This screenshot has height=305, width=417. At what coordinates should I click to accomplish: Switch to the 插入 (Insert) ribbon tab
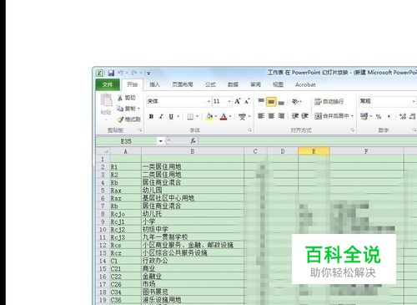coord(154,84)
